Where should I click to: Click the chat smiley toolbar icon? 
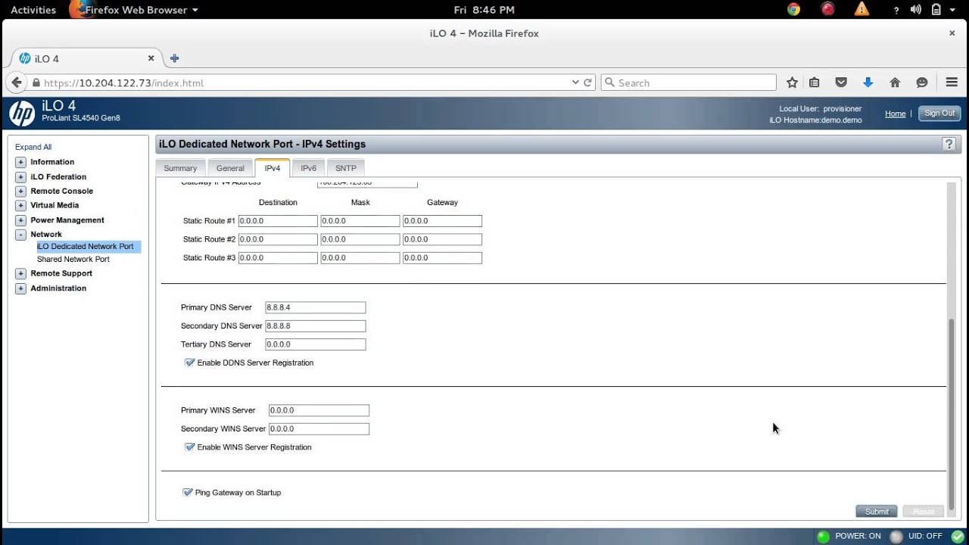tap(922, 83)
